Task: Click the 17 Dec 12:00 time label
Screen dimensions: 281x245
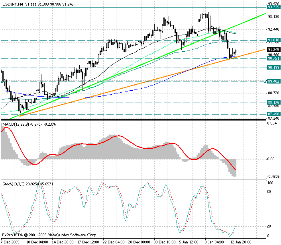Action: (88, 242)
